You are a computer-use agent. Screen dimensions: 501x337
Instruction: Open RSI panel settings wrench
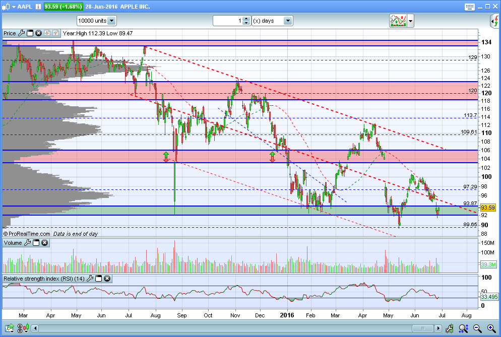[90, 279]
